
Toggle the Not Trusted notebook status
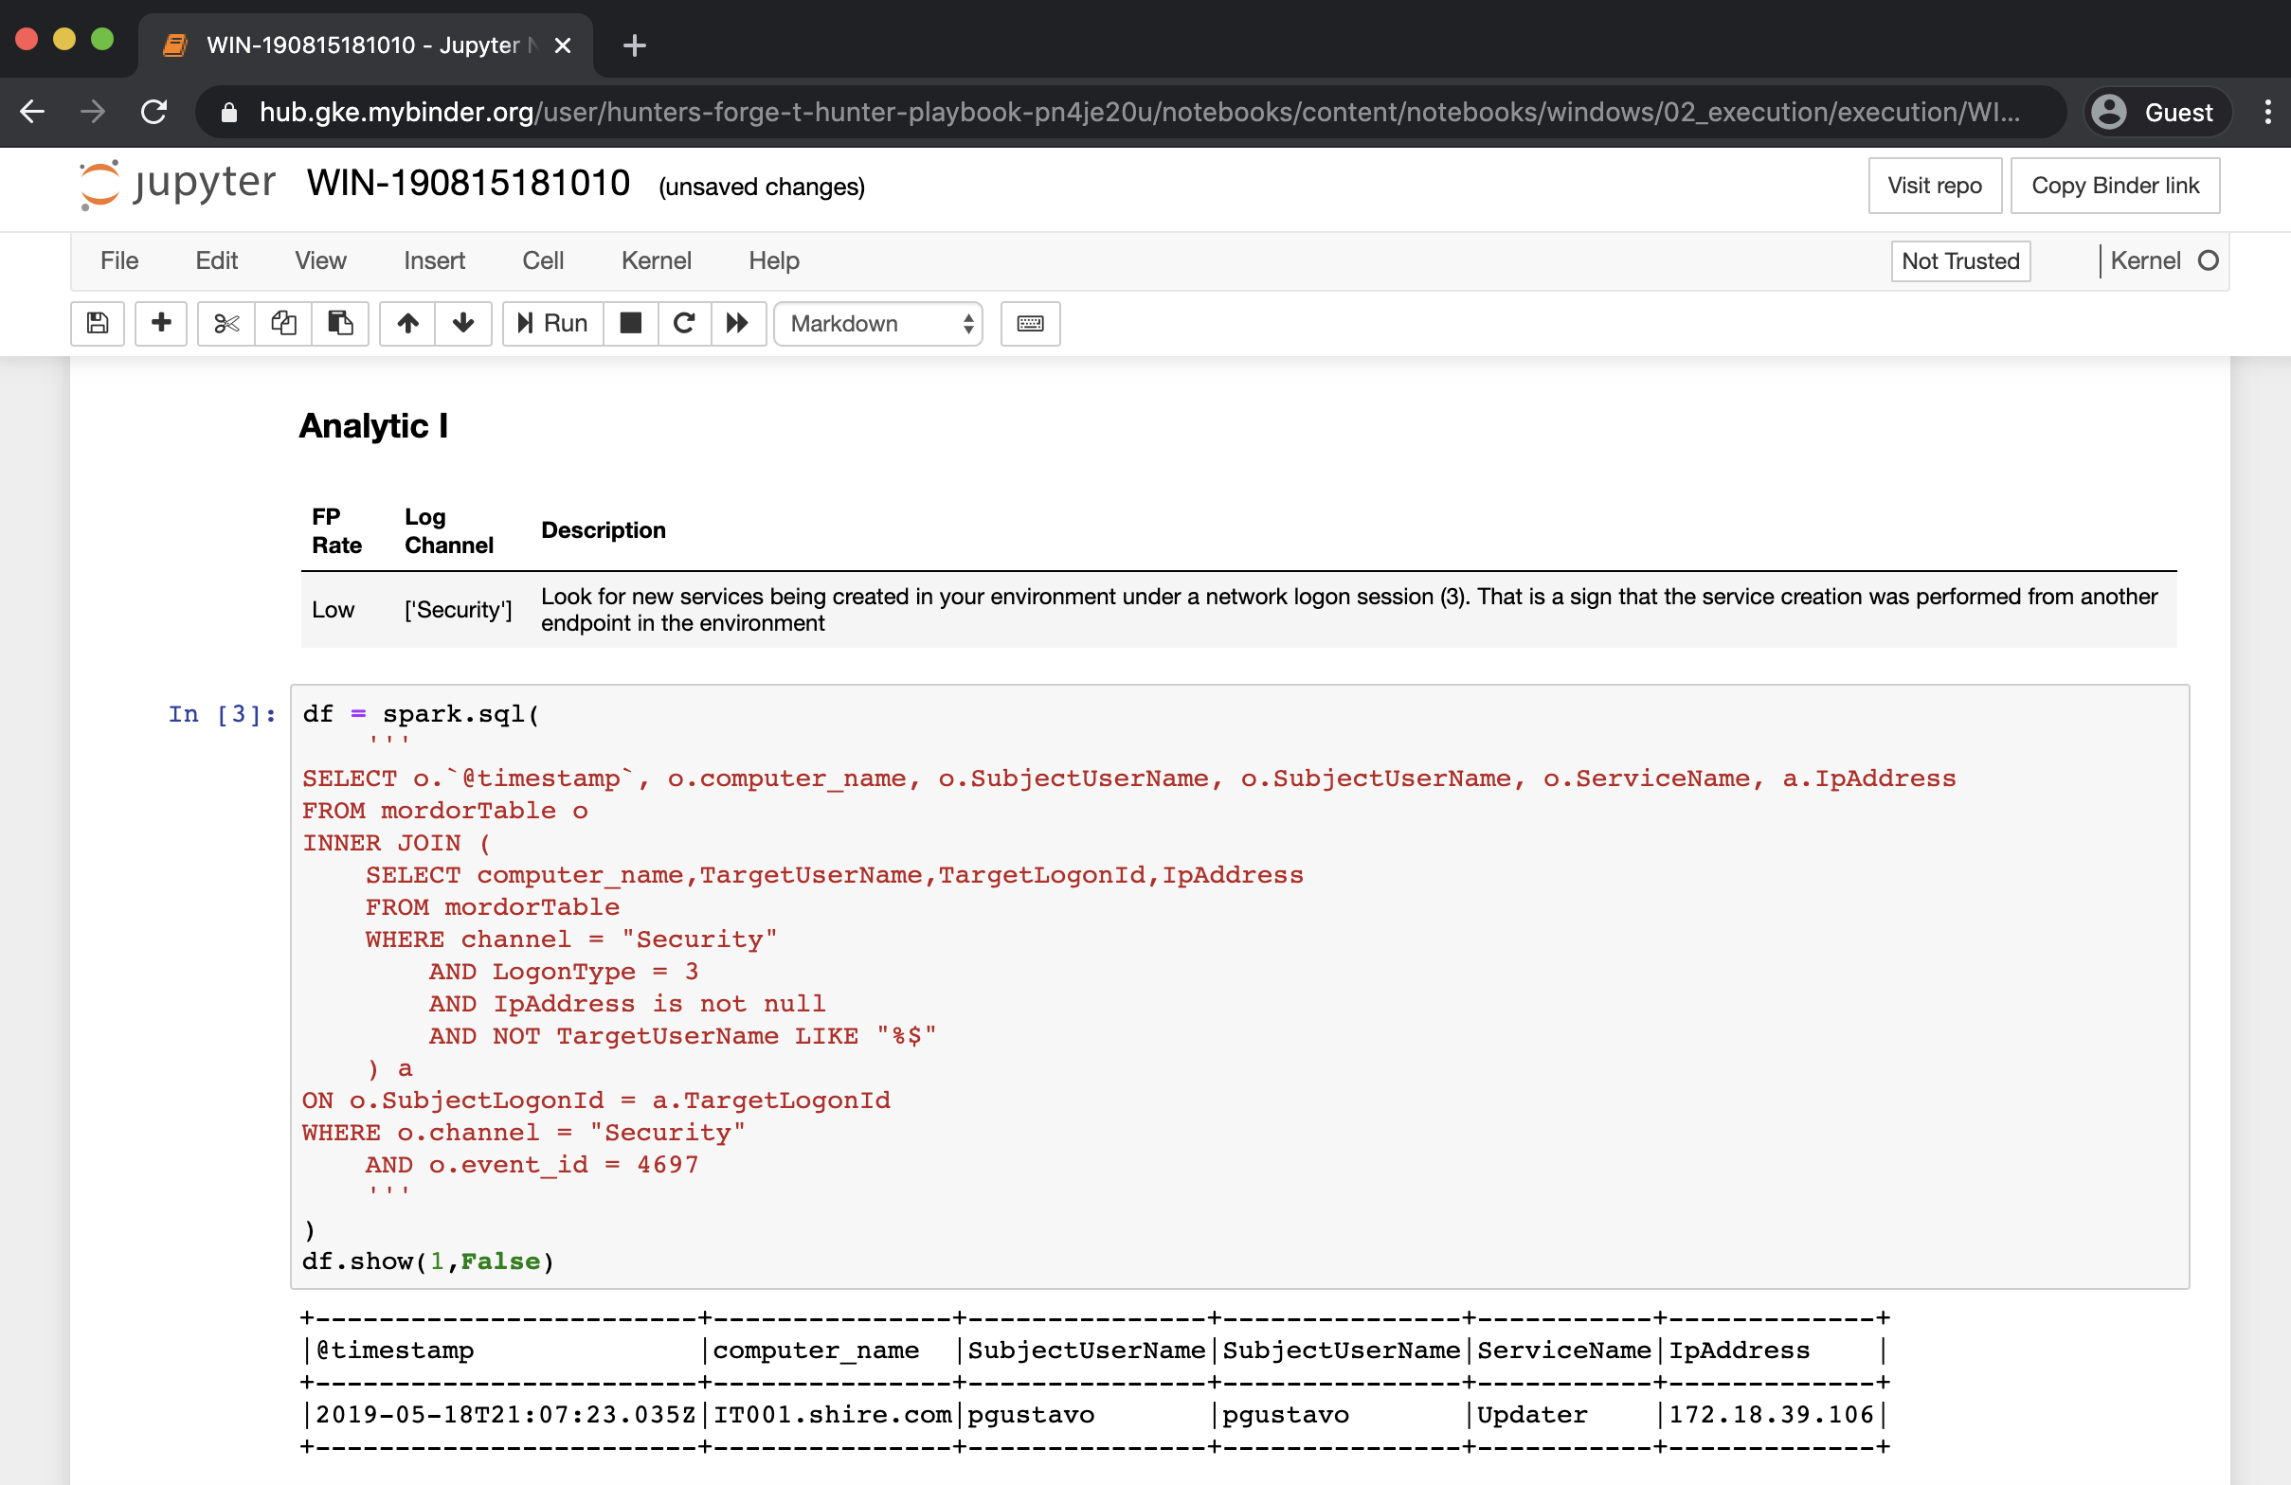point(1960,260)
